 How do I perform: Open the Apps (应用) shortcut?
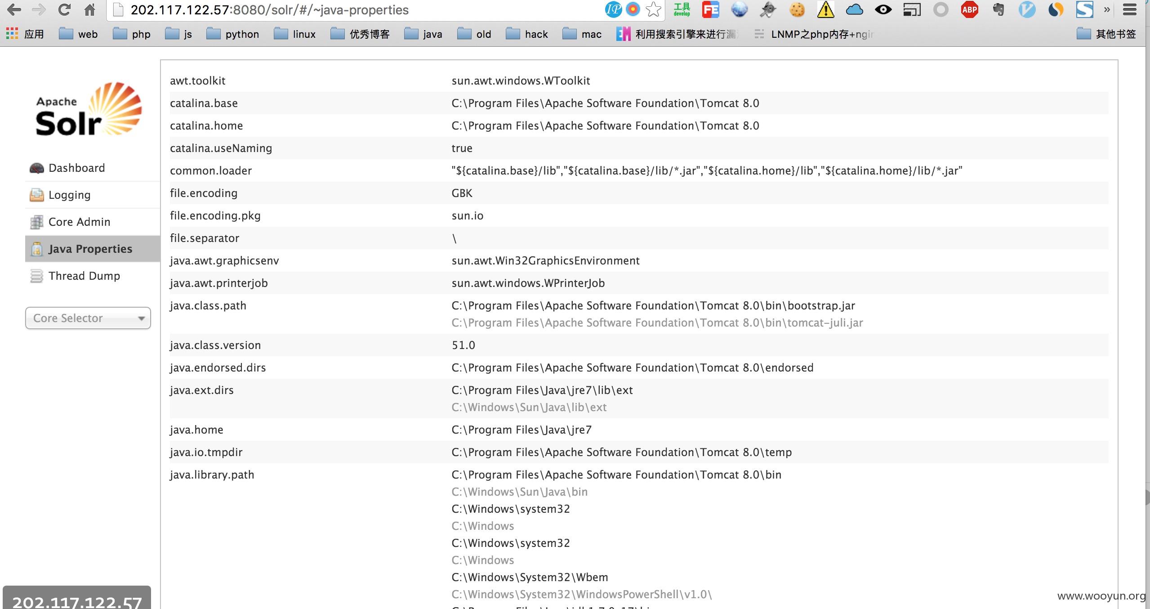tap(25, 34)
